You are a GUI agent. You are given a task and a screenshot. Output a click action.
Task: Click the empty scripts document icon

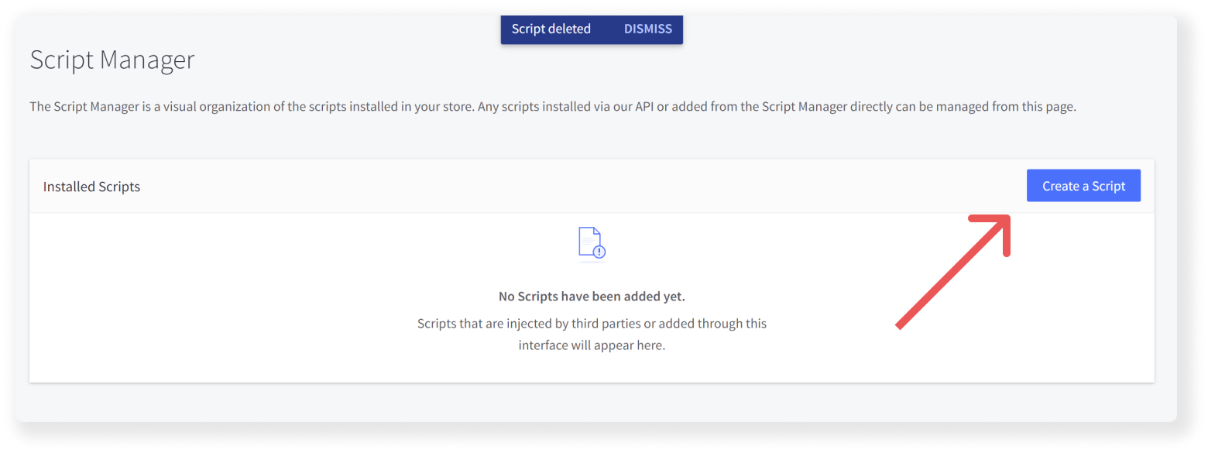(592, 243)
